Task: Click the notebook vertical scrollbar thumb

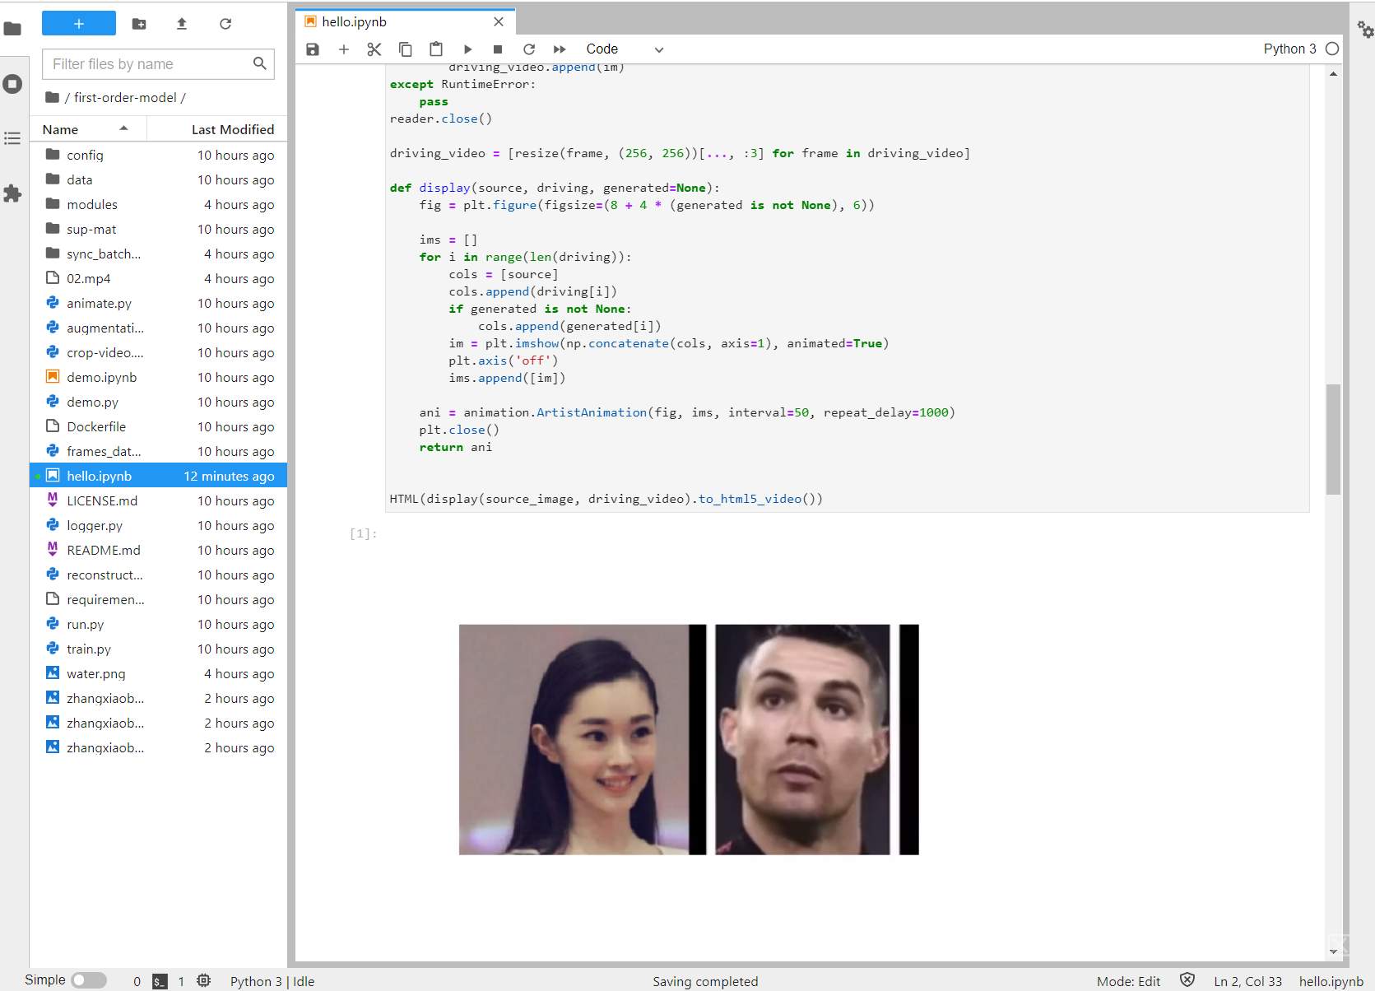Action: 1333,439
